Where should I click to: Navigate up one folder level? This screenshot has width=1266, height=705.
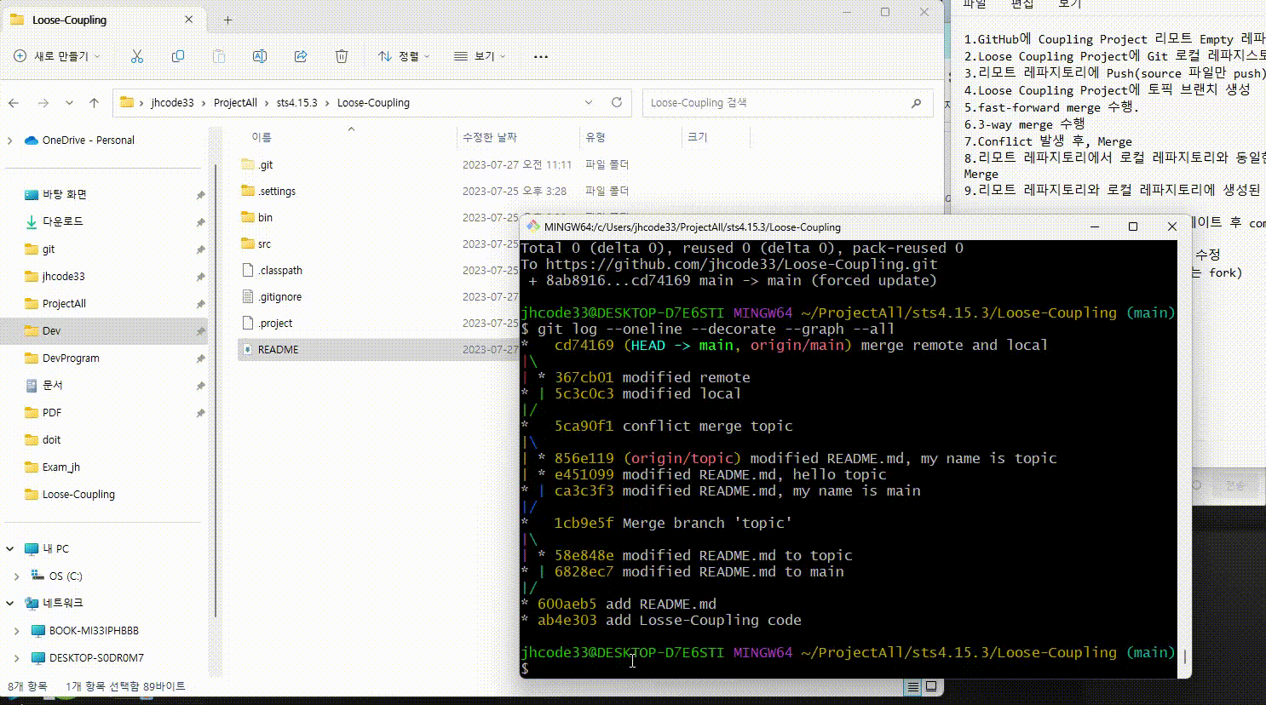pos(95,102)
